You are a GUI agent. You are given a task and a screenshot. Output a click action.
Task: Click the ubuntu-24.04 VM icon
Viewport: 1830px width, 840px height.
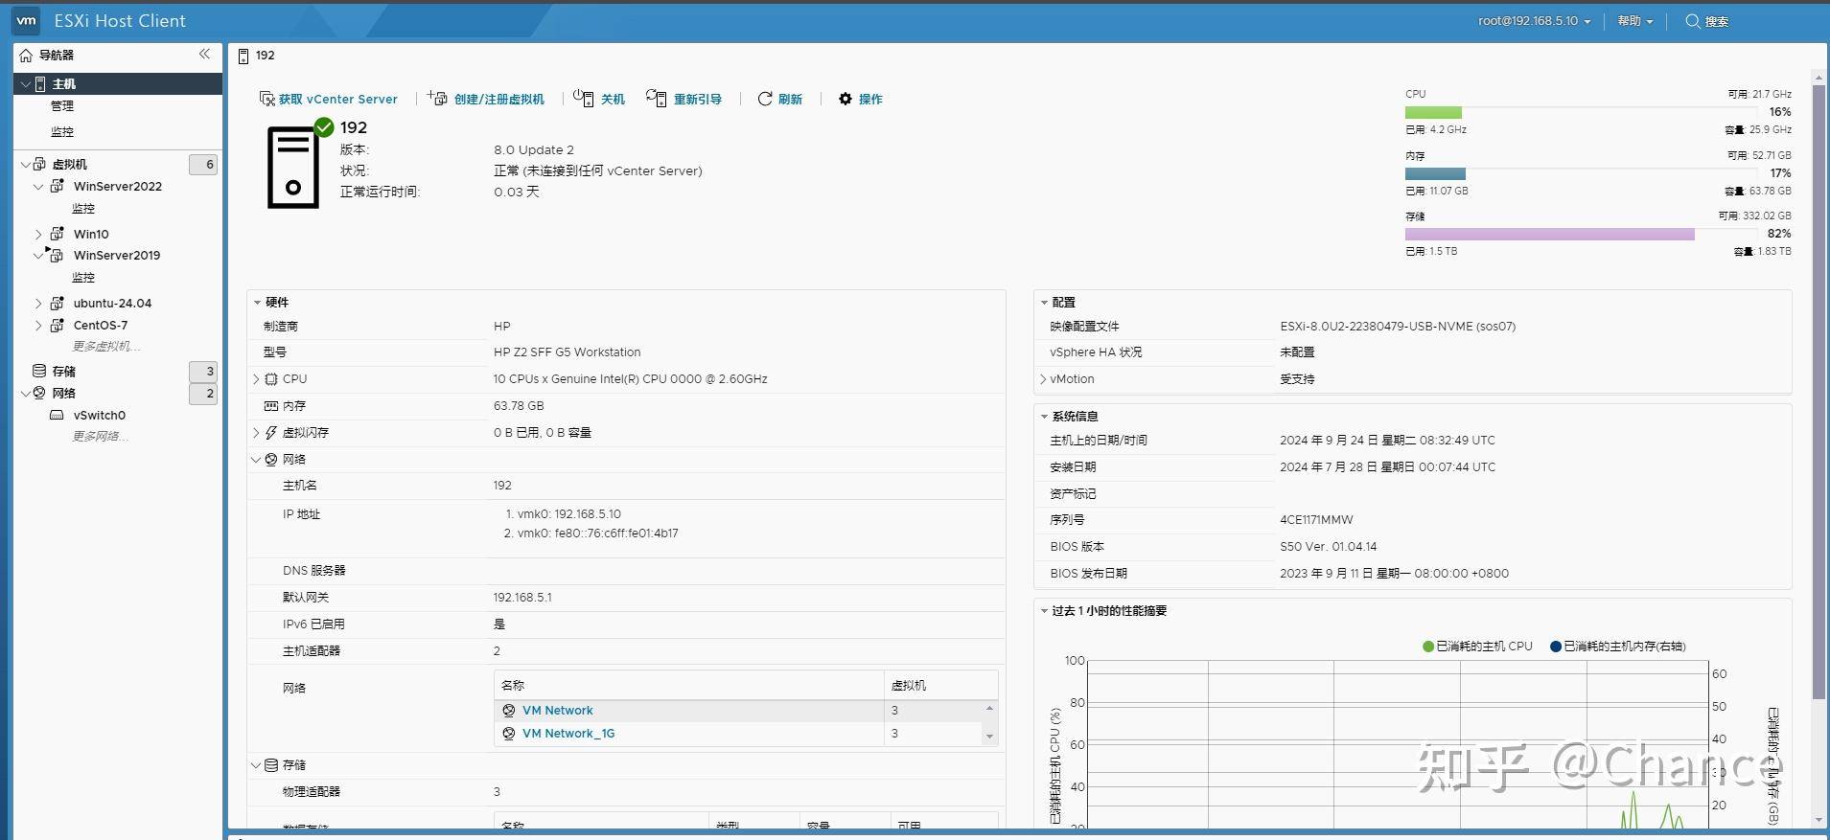(x=58, y=303)
